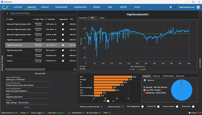The height and width of the screenshot is (115, 202).
Task: Click the screenshot icon in the header
Action: (x=171, y=7)
